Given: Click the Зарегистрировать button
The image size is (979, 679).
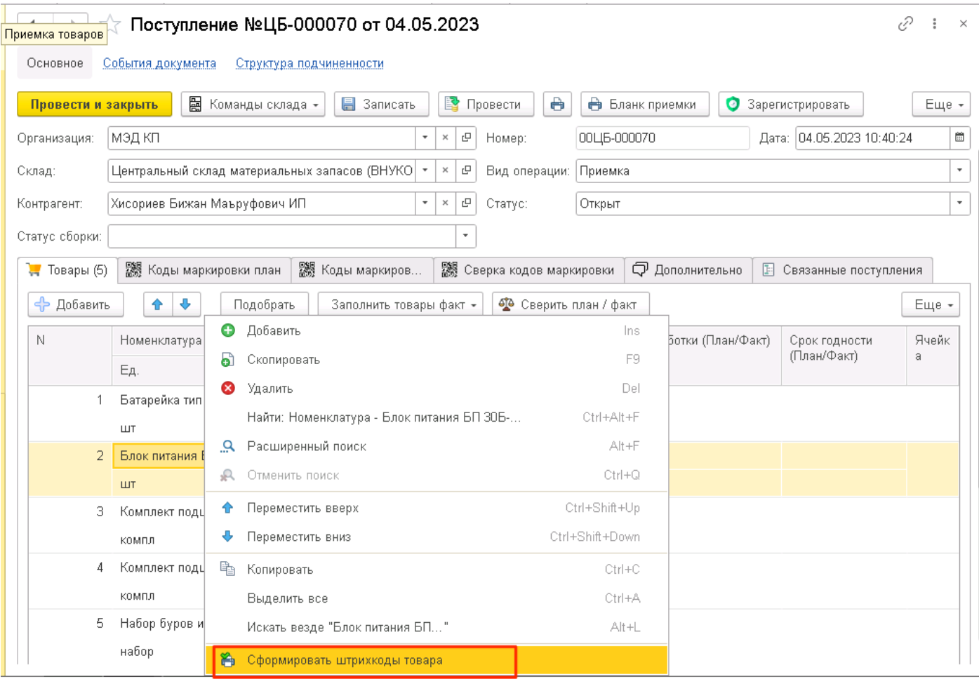Looking at the screenshot, I should point(790,105).
